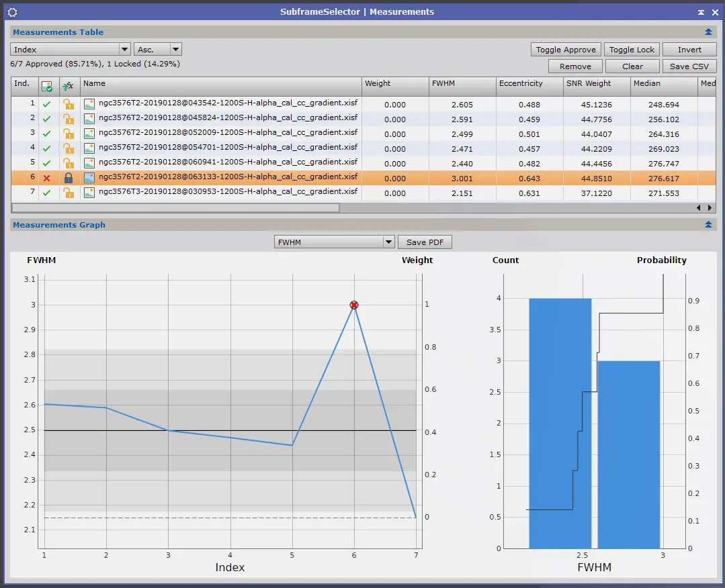Image resolution: width=725 pixels, height=588 pixels.
Task: Click the Toggle Approve button
Action: point(566,50)
